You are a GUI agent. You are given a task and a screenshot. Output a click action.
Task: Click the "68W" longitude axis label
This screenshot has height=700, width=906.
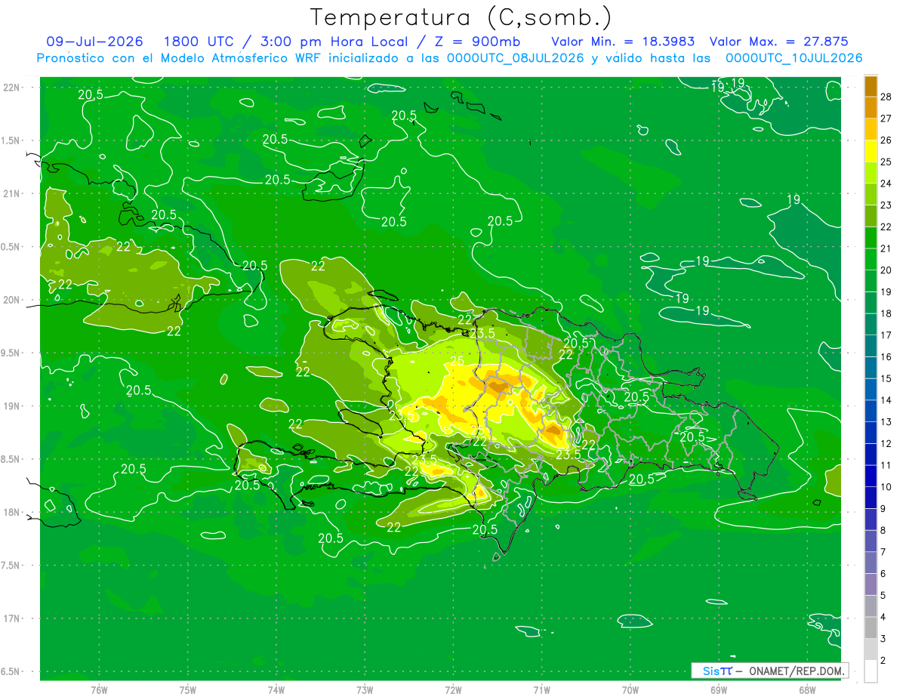(807, 689)
